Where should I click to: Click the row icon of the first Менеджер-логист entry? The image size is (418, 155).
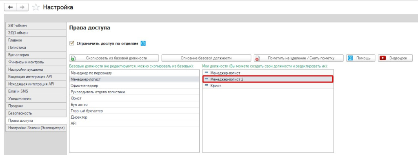207,73
